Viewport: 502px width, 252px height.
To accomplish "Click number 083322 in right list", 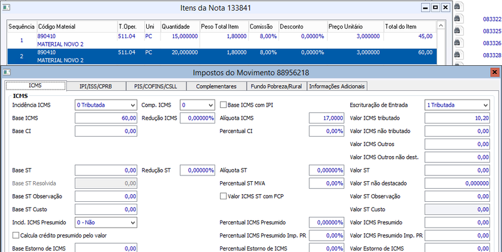I will pyautogui.click(x=492, y=19).
